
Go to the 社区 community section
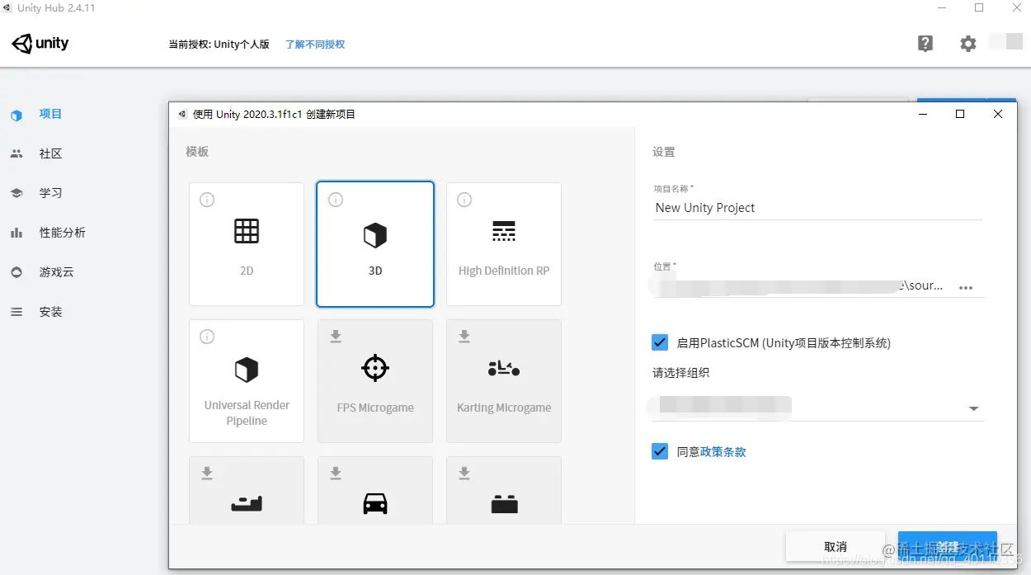coord(49,153)
